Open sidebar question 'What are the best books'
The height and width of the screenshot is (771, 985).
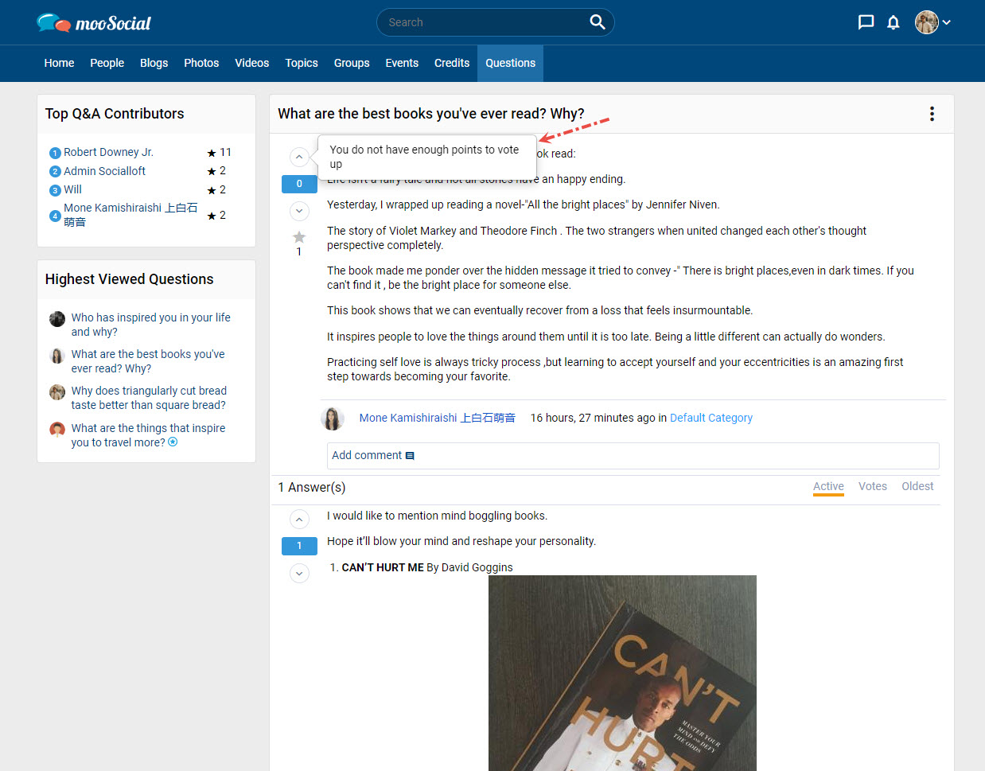tap(148, 361)
